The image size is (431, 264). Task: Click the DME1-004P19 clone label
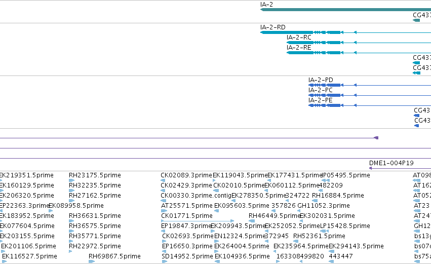[391, 163]
